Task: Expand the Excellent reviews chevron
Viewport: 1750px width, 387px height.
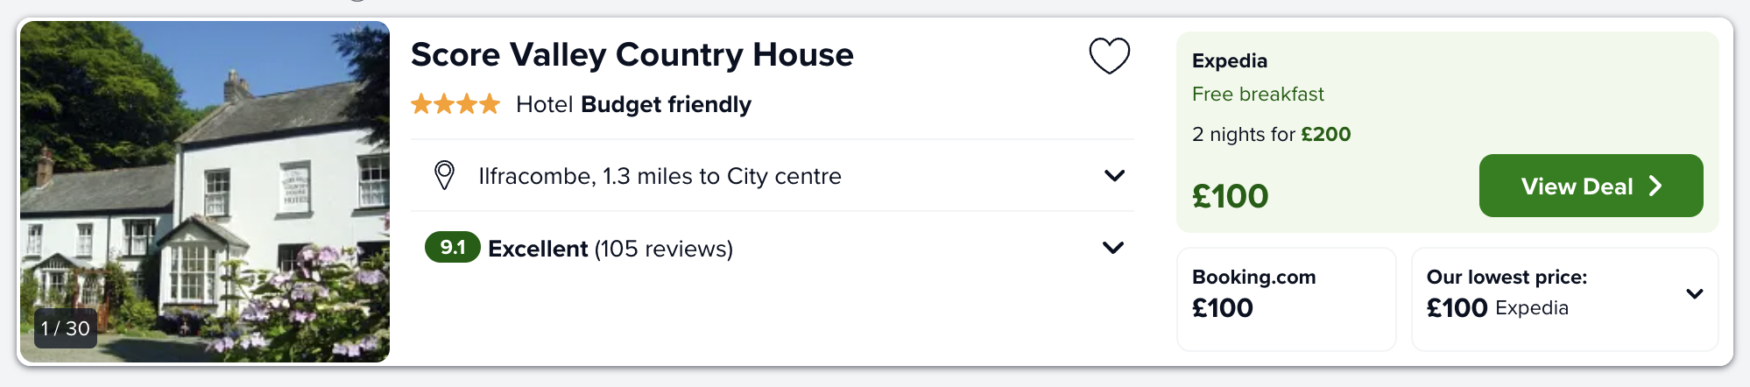Action: pyautogui.click(x=1113, y=248)
